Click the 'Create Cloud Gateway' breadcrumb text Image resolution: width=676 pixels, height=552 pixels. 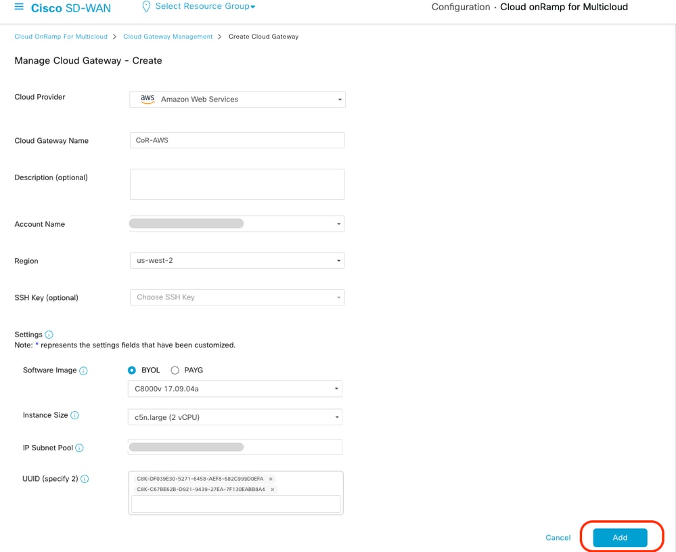coord(263,37)
